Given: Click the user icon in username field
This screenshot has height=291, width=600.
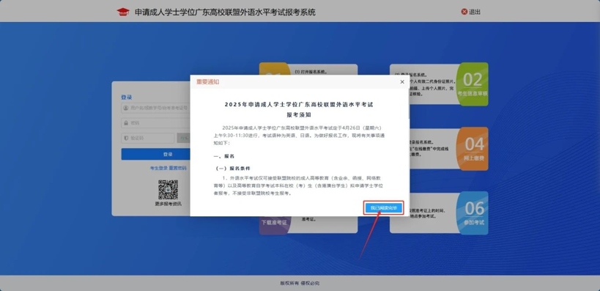Looking at the screenshot, I should click(x=125, y=108).
